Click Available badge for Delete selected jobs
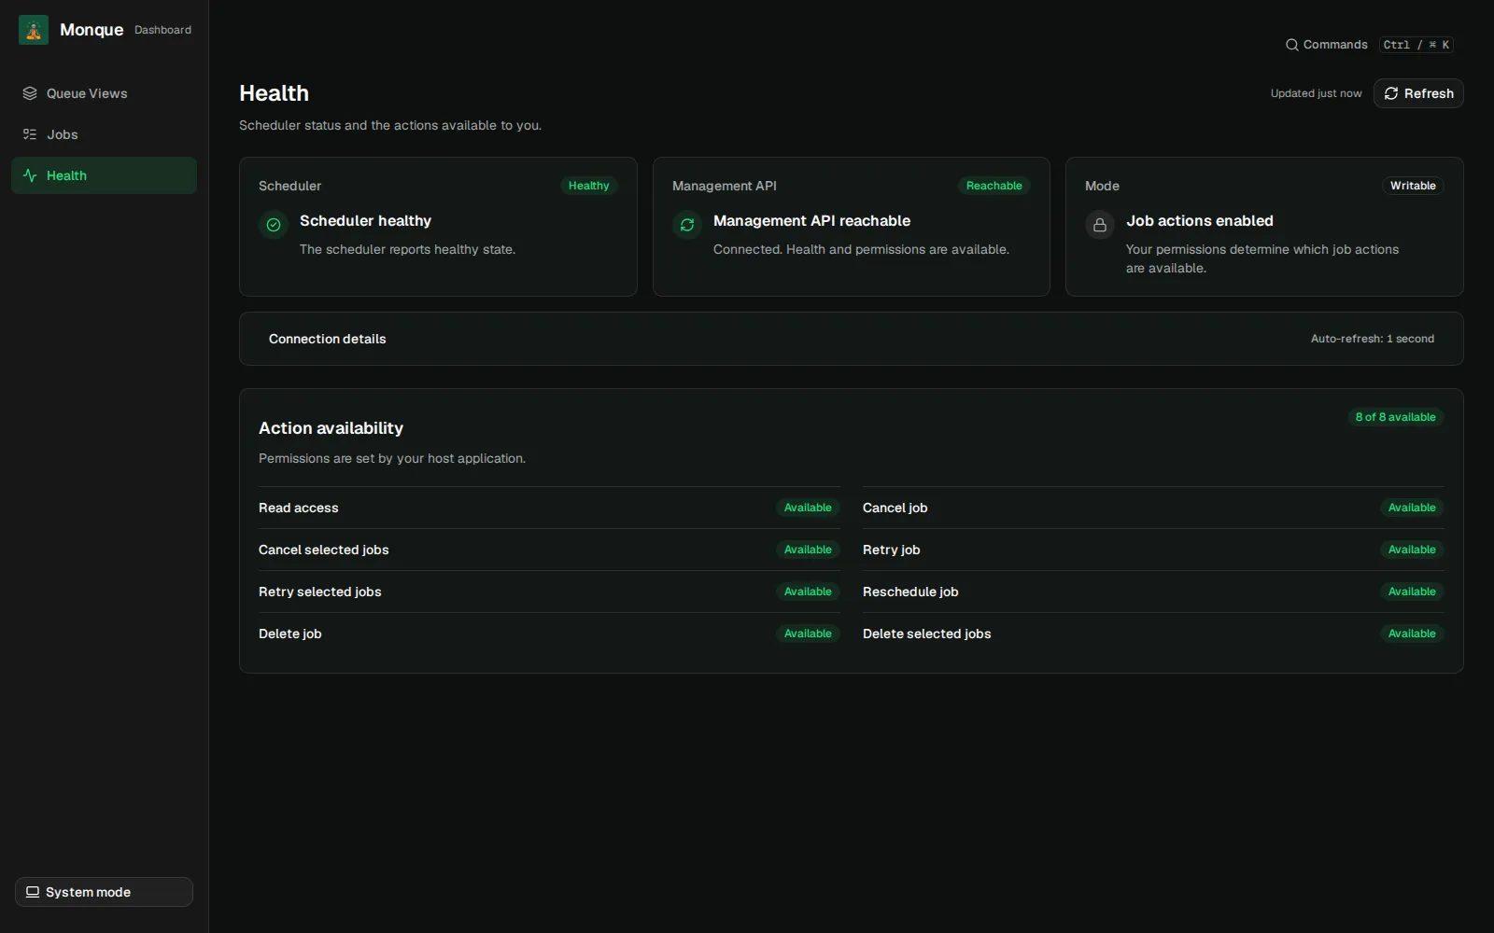 point(1412,634)
